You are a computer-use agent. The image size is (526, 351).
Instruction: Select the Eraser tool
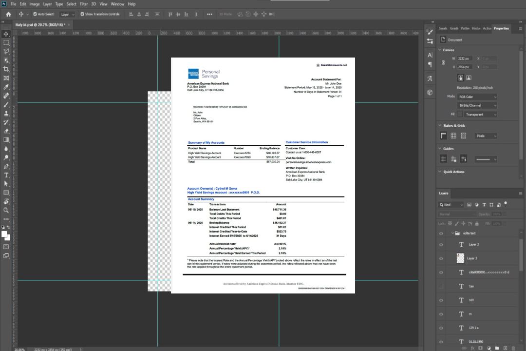click(6, 131)
